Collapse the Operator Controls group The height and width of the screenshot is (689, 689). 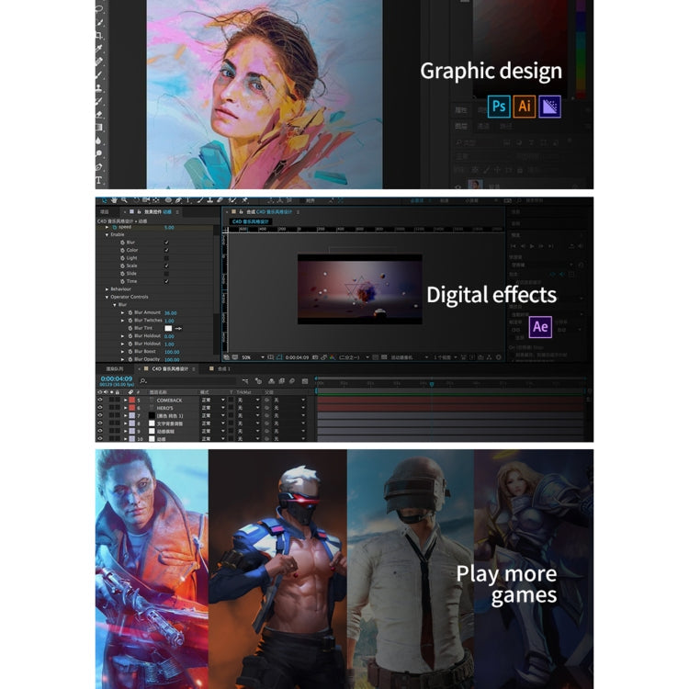coord(107,297)
